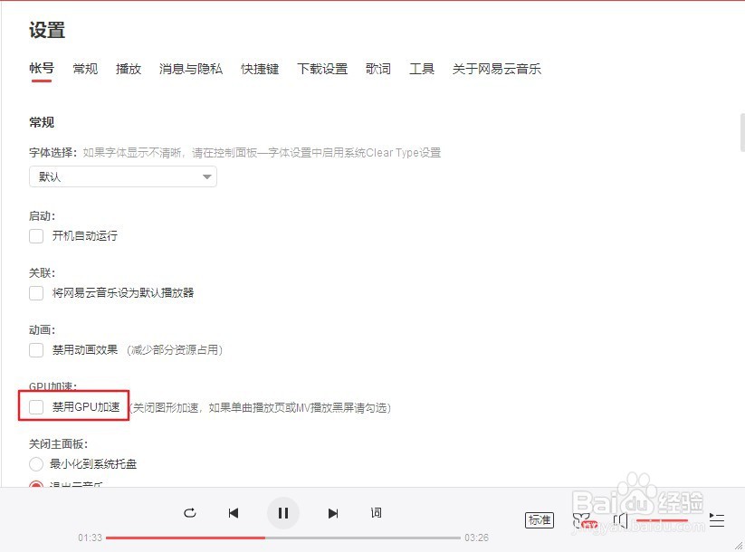Seek on the song progress bar
Image resolution: width=745 pixels, height=552 pixels.
(283, 538)
